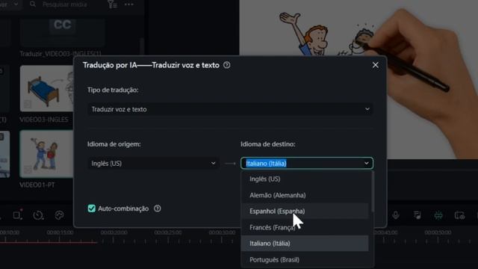Screen dimensions: 478x269
Task: Close the Tradução por IA dialog
Action: pos(375,65)
